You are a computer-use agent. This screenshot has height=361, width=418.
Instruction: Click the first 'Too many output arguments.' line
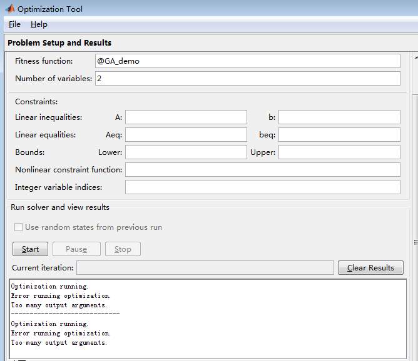[59, 305]
